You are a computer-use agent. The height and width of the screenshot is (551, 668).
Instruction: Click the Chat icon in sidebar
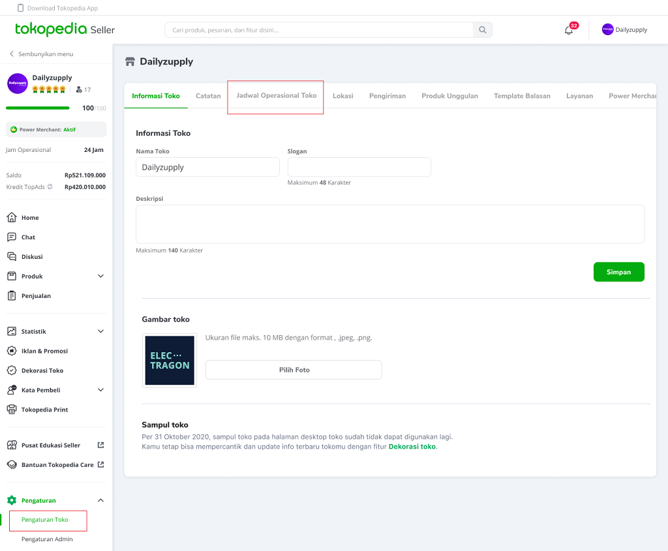[x=12, y=237]
